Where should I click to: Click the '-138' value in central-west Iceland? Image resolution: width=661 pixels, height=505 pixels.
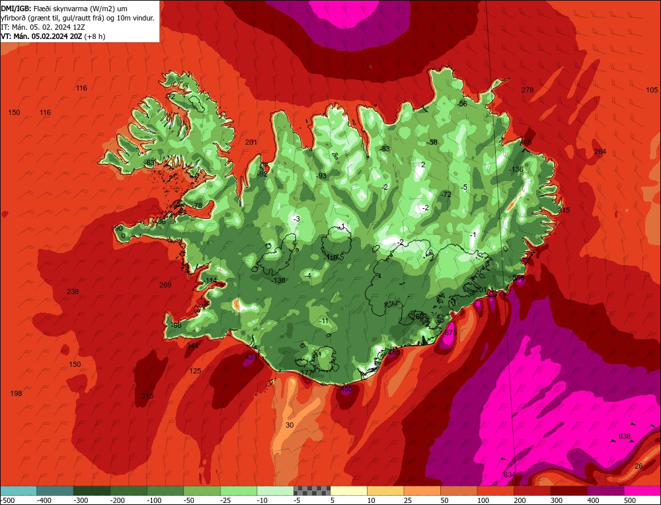click(278, 280)
